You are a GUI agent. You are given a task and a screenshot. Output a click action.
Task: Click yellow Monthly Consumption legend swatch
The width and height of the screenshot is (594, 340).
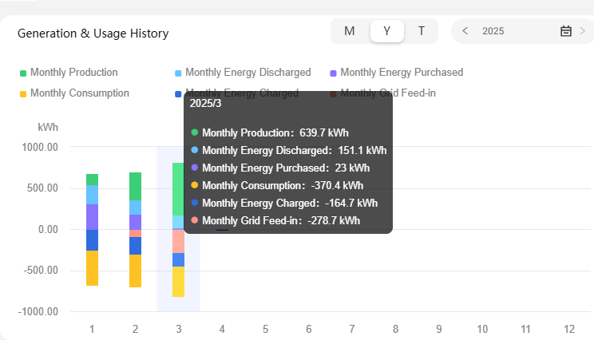click(x=23, y=94)
